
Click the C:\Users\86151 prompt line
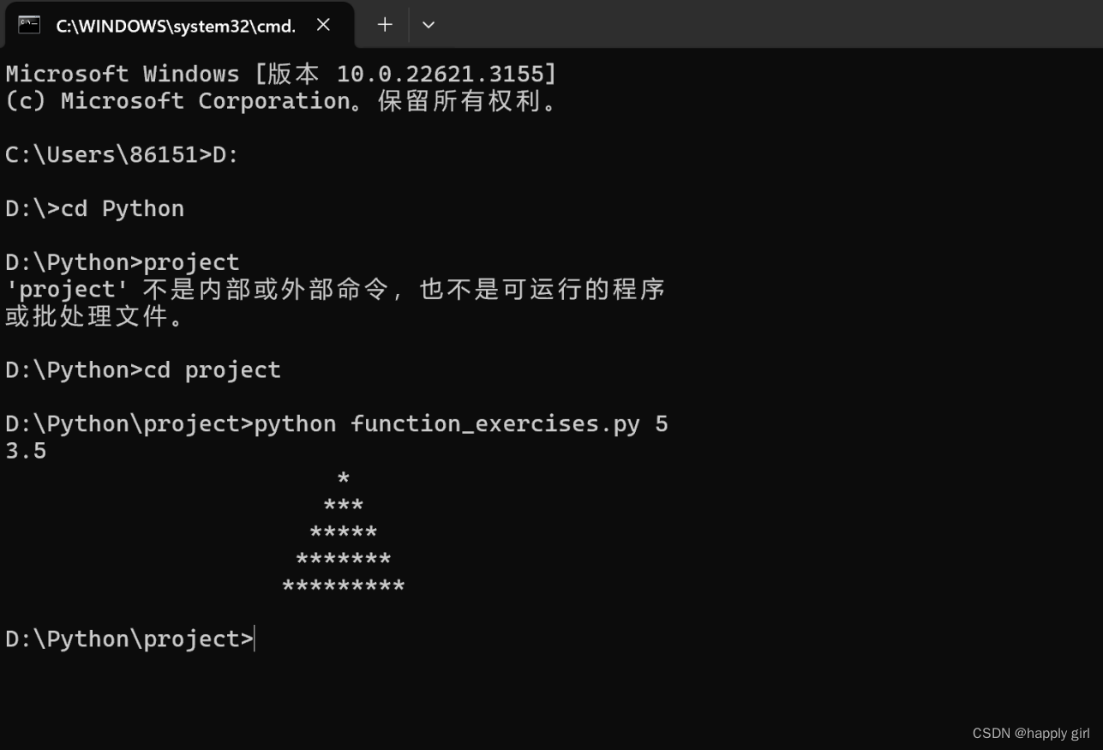coord(103,155)
